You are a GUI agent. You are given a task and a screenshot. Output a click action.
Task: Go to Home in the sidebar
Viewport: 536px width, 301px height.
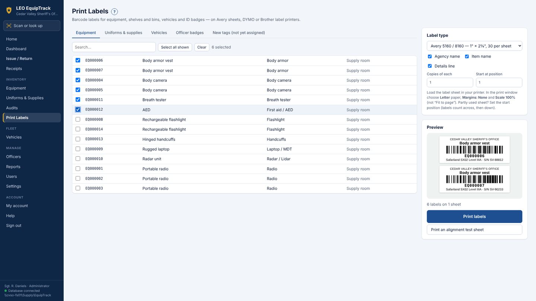32,39
